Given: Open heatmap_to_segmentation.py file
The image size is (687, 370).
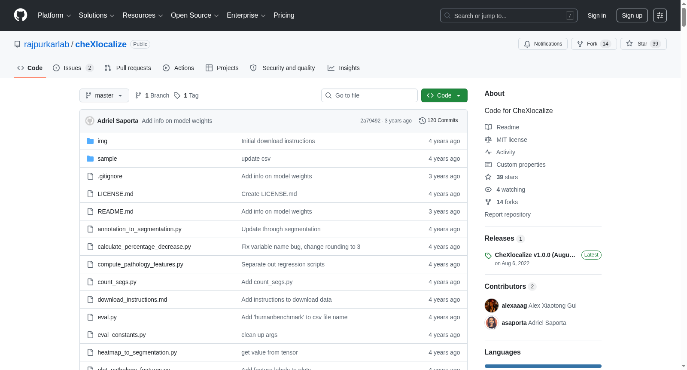Looking at the screenshot, I should [x=137, y=352].
